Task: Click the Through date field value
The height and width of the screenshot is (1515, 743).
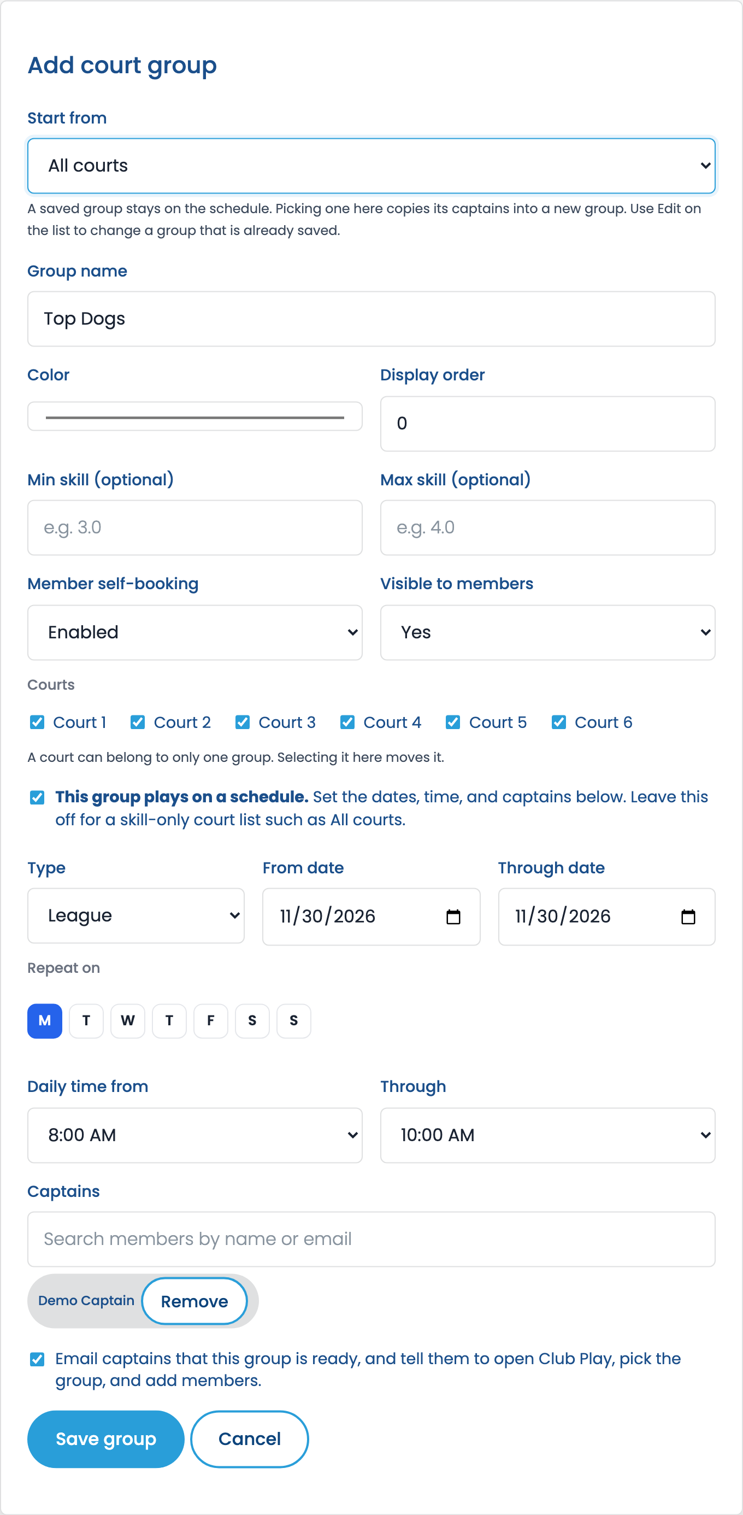Action: pos(563,917)
